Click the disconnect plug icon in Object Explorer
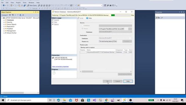The image size is (186, 105). (x=12, y=15)
